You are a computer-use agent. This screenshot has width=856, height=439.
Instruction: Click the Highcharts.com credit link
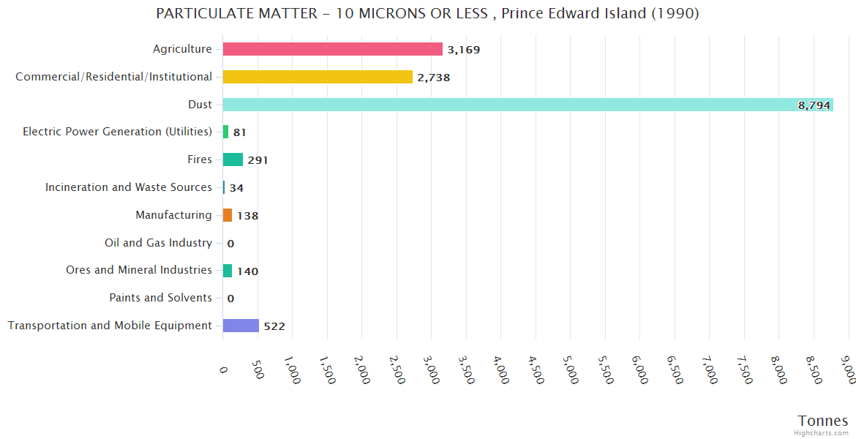[x=822, y=432]
